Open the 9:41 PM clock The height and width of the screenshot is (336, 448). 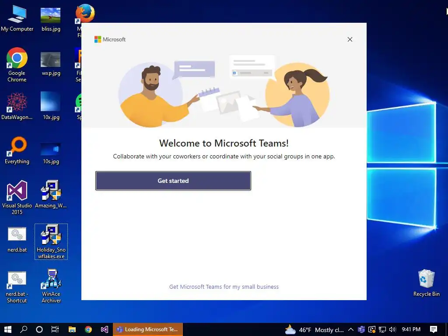pos(411,329)
